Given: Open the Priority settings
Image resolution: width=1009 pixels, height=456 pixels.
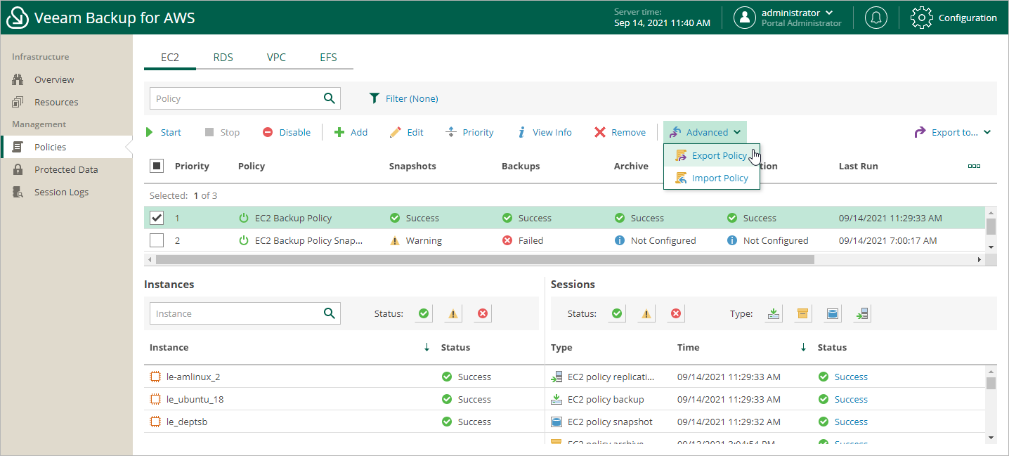Looking at the screenshot, I should click(x=470, y=132).
